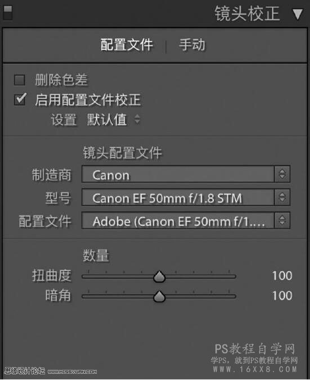Click the 镜头校正 panel title
This screenshot has width=310, height=380.
click(x=248, y=13)
